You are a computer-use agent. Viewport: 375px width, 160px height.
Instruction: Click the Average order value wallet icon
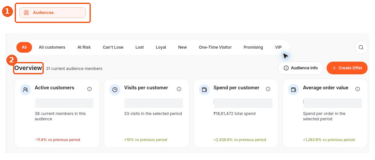tap(294, 90)
